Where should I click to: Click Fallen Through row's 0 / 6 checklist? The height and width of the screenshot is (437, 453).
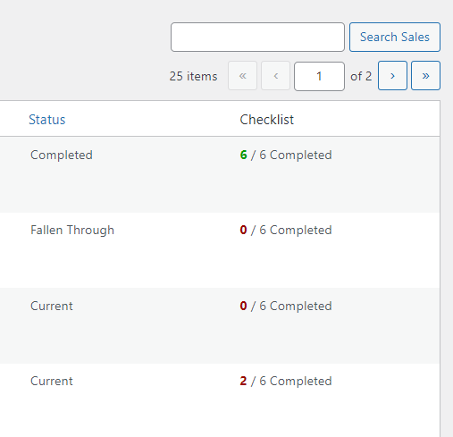click(286, 230)
